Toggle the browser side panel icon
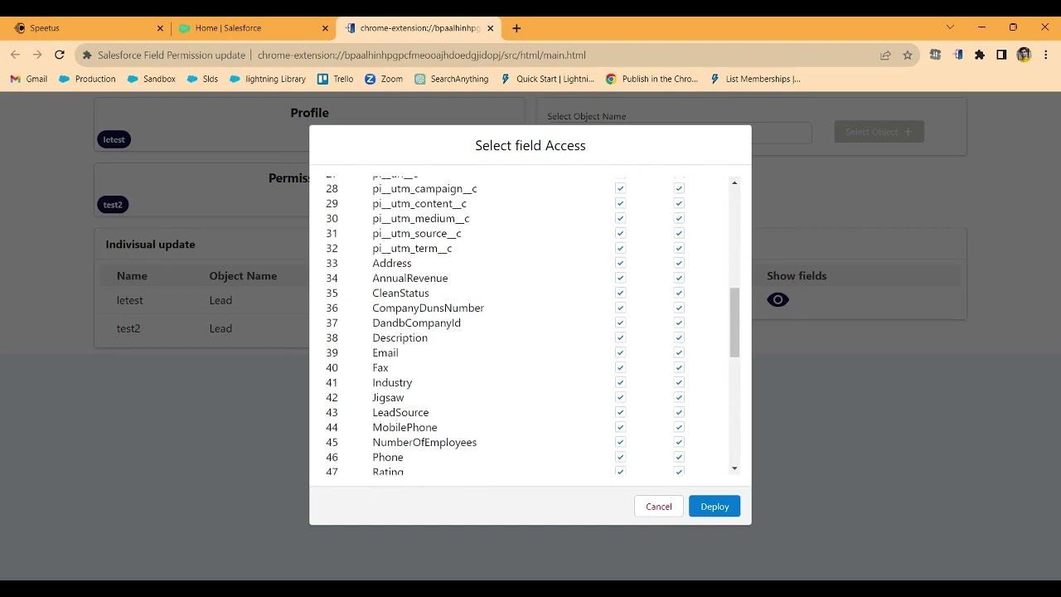The image size is (1061, 597). pos(1001,55)
